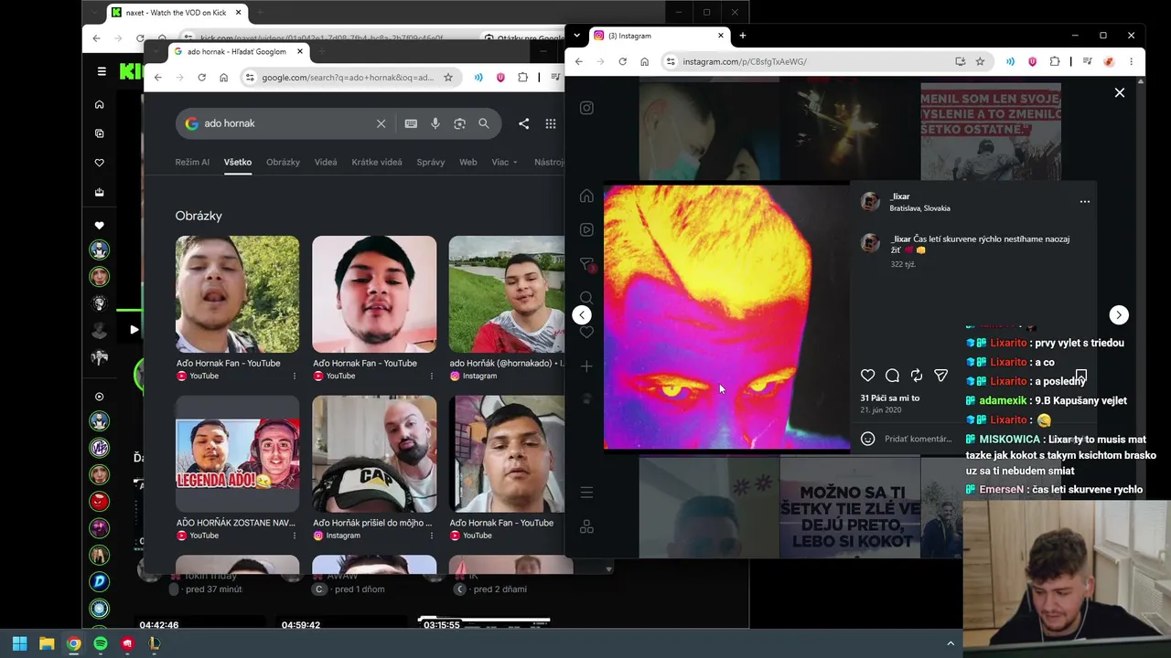
Task: Show hidden icons in the system tray
Action: coord(951,643)
